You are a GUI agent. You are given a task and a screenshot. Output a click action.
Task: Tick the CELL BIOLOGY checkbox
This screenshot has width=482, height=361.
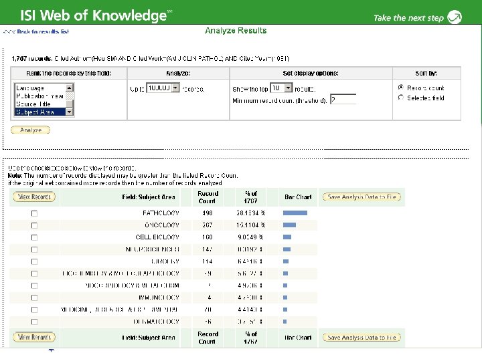(34, 237)
